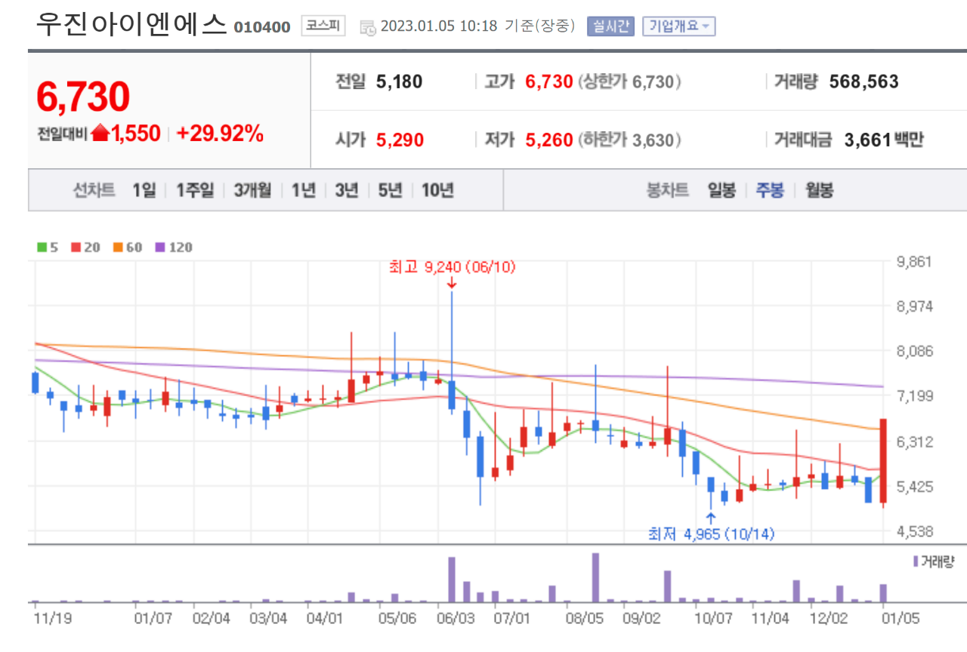Select the 1주일 line chart tab
The image size is (967, 652).
click(x=195, y=190)
